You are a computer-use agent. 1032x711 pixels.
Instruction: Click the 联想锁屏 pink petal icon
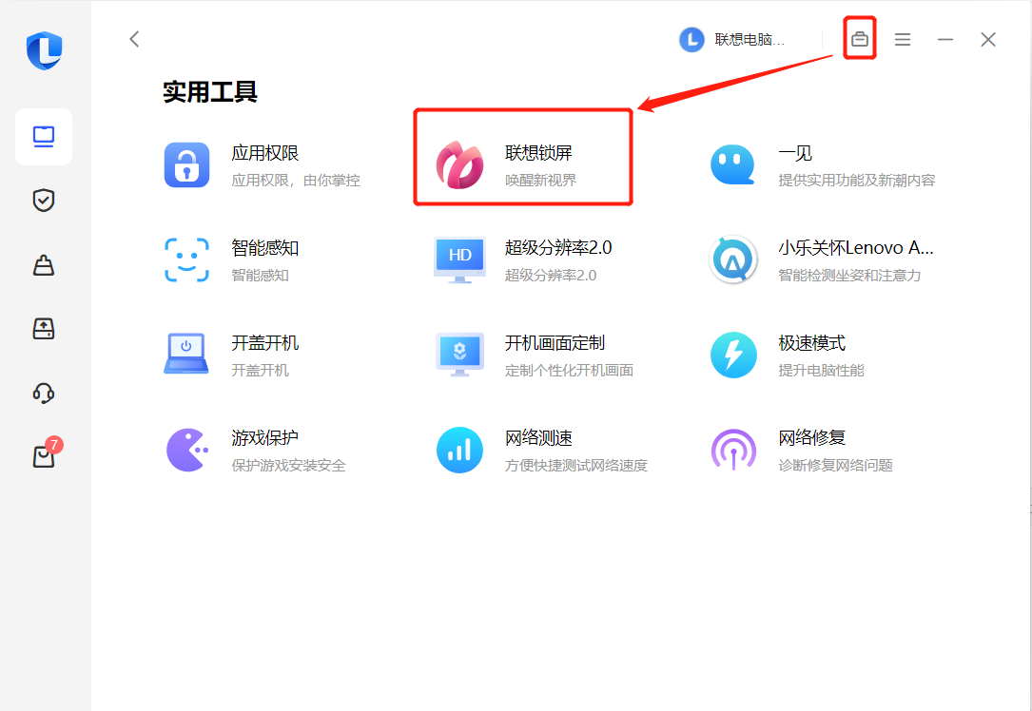pos(460,165)
